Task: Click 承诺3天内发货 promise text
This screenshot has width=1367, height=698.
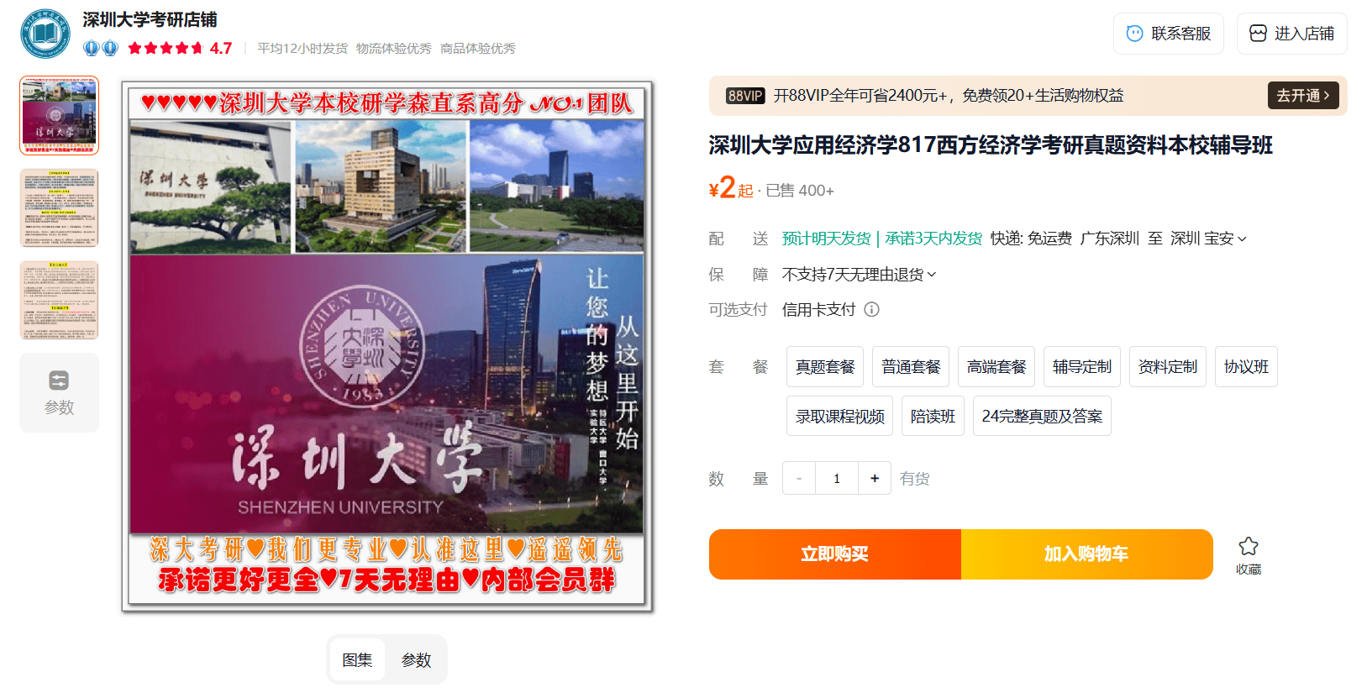Action: click(933, 239)
